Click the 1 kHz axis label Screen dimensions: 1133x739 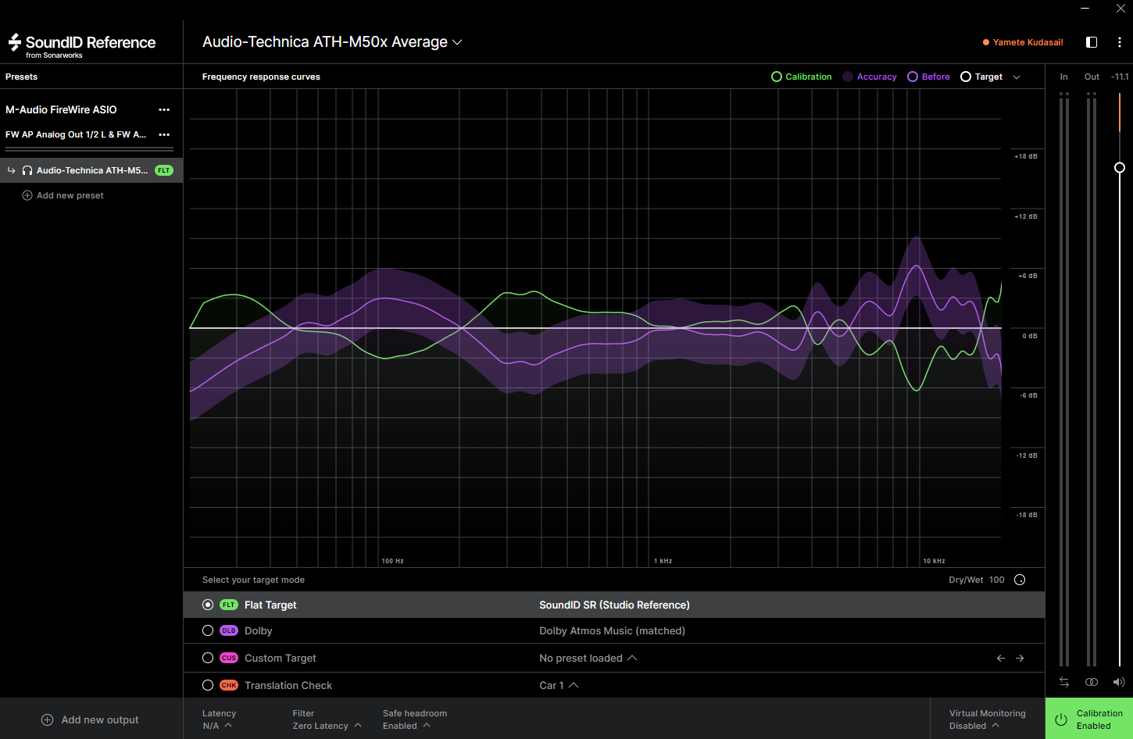tap(663, 561)
